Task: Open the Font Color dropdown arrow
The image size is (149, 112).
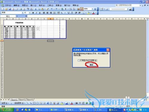Action: coord(96,13)
